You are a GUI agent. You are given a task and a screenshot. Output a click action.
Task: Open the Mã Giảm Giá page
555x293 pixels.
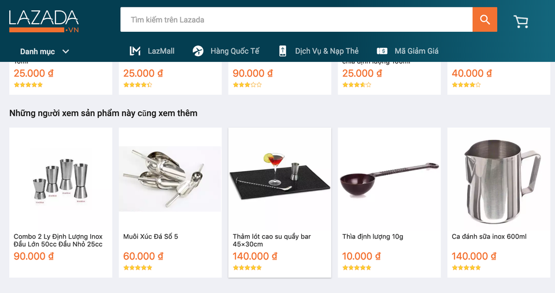416,51
